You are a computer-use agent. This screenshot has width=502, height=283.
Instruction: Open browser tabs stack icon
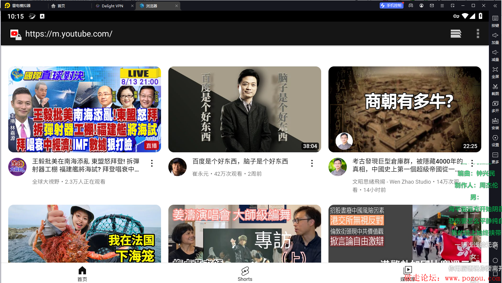(x=456, y=34)
